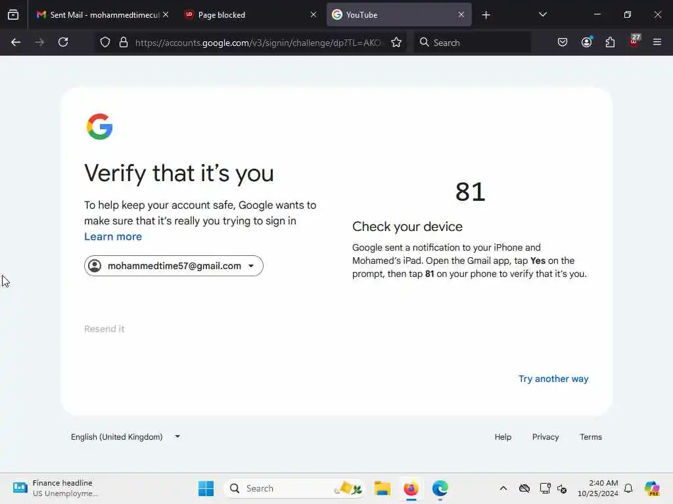Viewport: 673px width, 504px height.
Task: Follow the Learn more link
Action: coord(113,236)
